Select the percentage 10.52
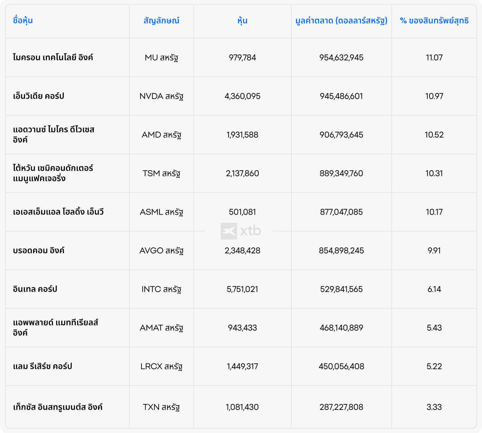This screenshot has width=482, height=433. pyautogui.click(x=434, y=135)
